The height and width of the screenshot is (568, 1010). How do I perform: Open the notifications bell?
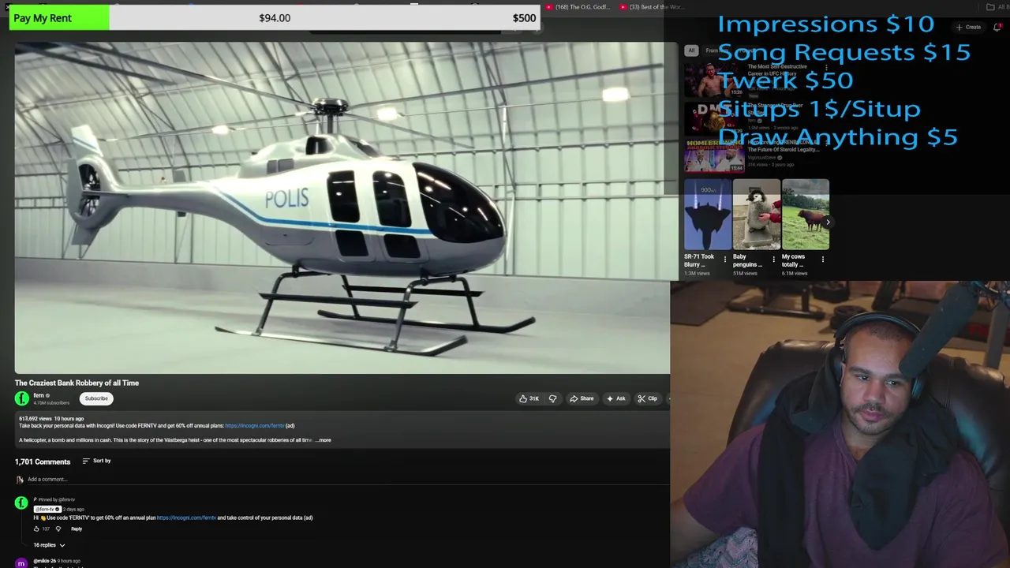tap(997, 27)
